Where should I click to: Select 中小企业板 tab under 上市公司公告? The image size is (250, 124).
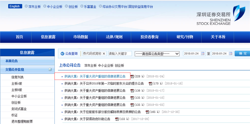(106, 66)
